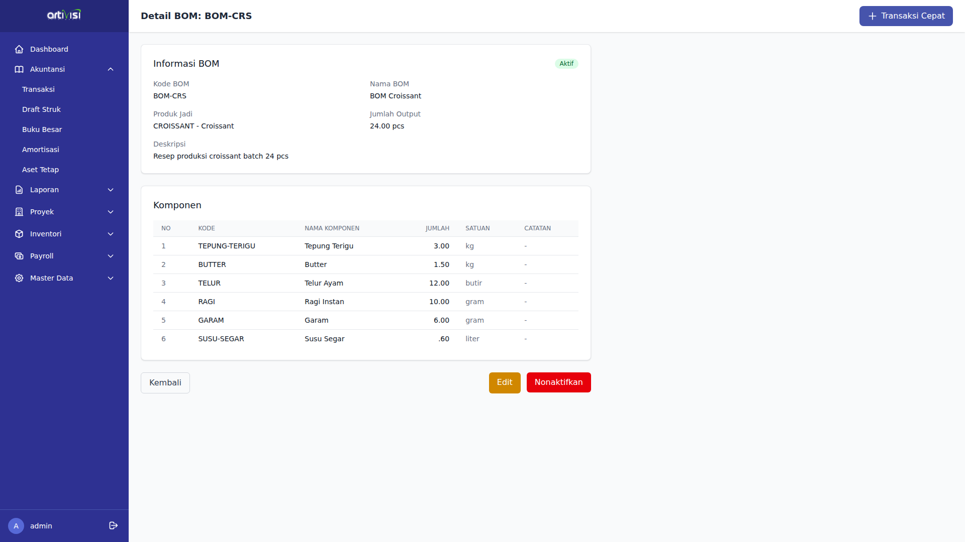Click the Laporan report icon

click(x=19, y=190)
